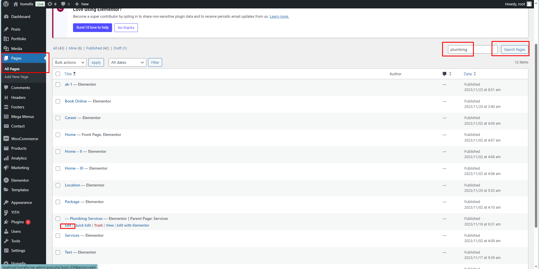
Task: Click the Users person icon
Action: (6, 231)
